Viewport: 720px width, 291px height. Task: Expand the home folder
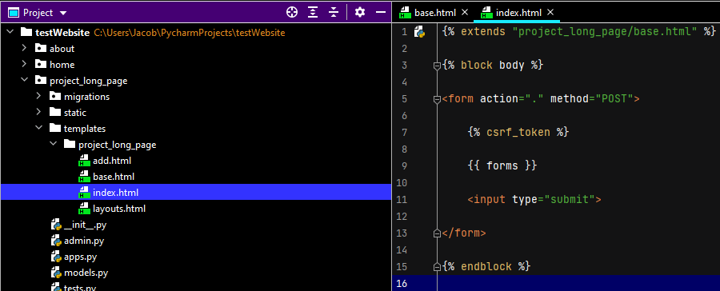click(24, 64)
